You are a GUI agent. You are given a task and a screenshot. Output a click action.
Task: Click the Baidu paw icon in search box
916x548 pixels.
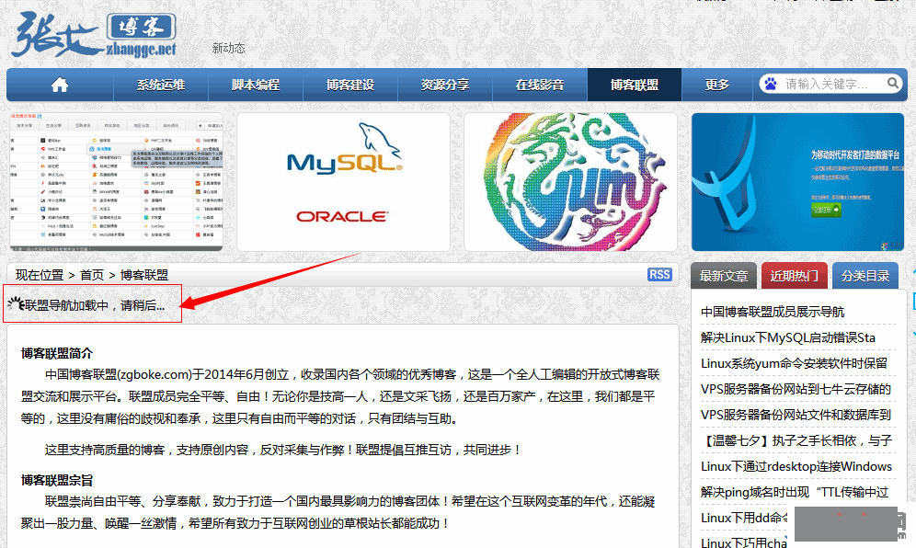(770, 84)
